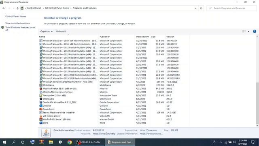The image size is (259, 146).
Task: Go back with the back arrow
Action: [4, 8]
